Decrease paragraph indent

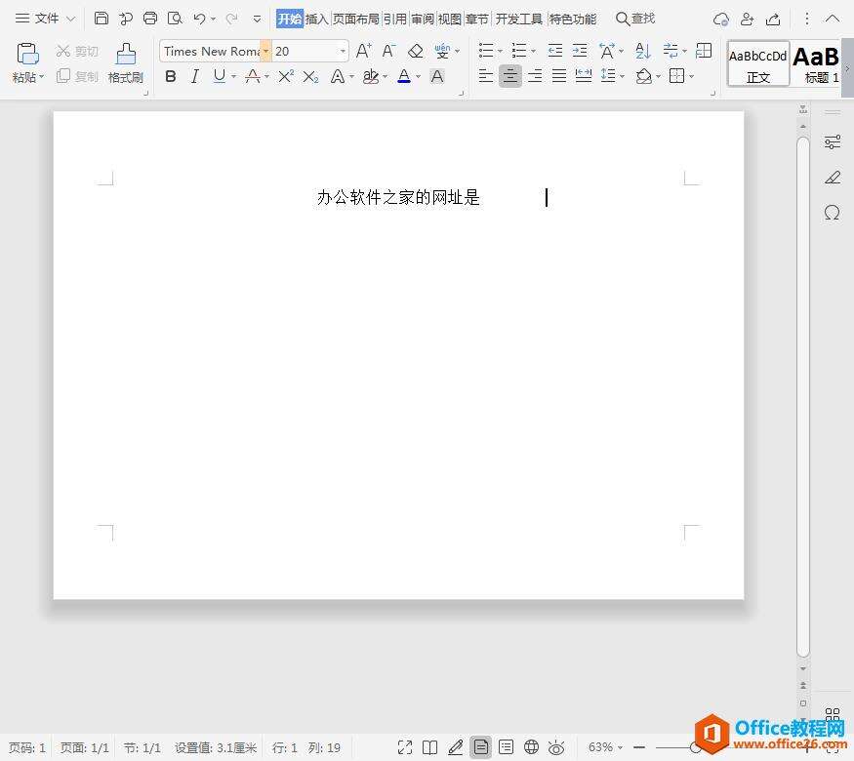pyautogui.click(x=555, y=51)
